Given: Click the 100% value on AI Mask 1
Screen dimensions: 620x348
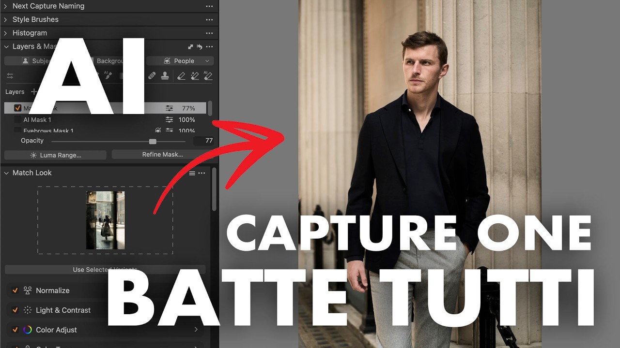Looking at the screenshot, I should 187,120.
